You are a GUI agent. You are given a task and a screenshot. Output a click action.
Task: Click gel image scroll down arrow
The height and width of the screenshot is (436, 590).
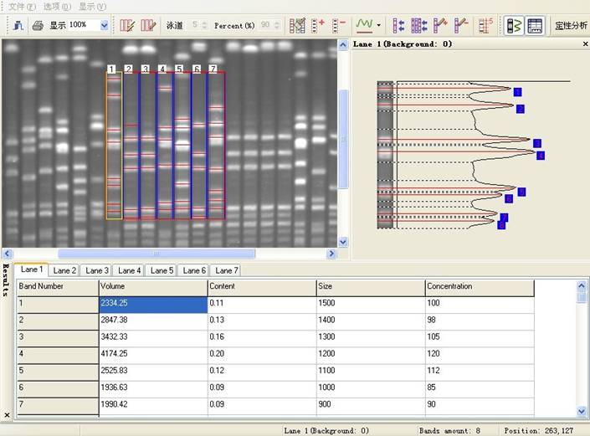click(343, 242)
